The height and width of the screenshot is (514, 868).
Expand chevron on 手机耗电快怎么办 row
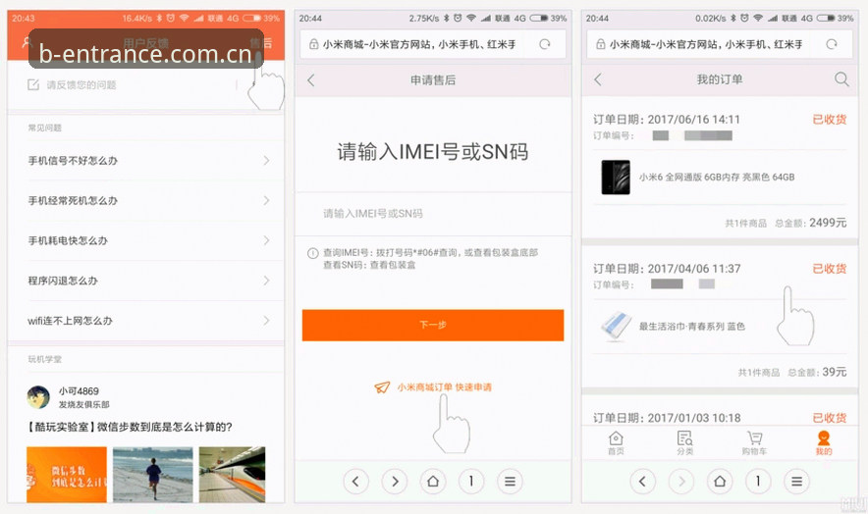pyautogui.click(x=266, y=240)
